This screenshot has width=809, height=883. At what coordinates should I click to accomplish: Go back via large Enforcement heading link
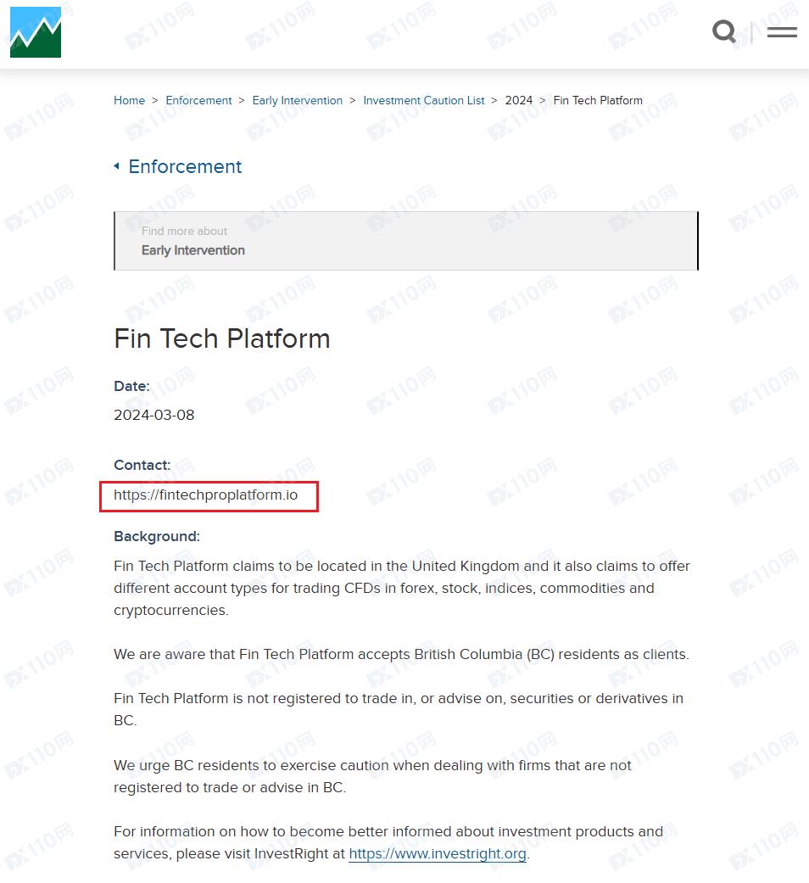[185, 167]
